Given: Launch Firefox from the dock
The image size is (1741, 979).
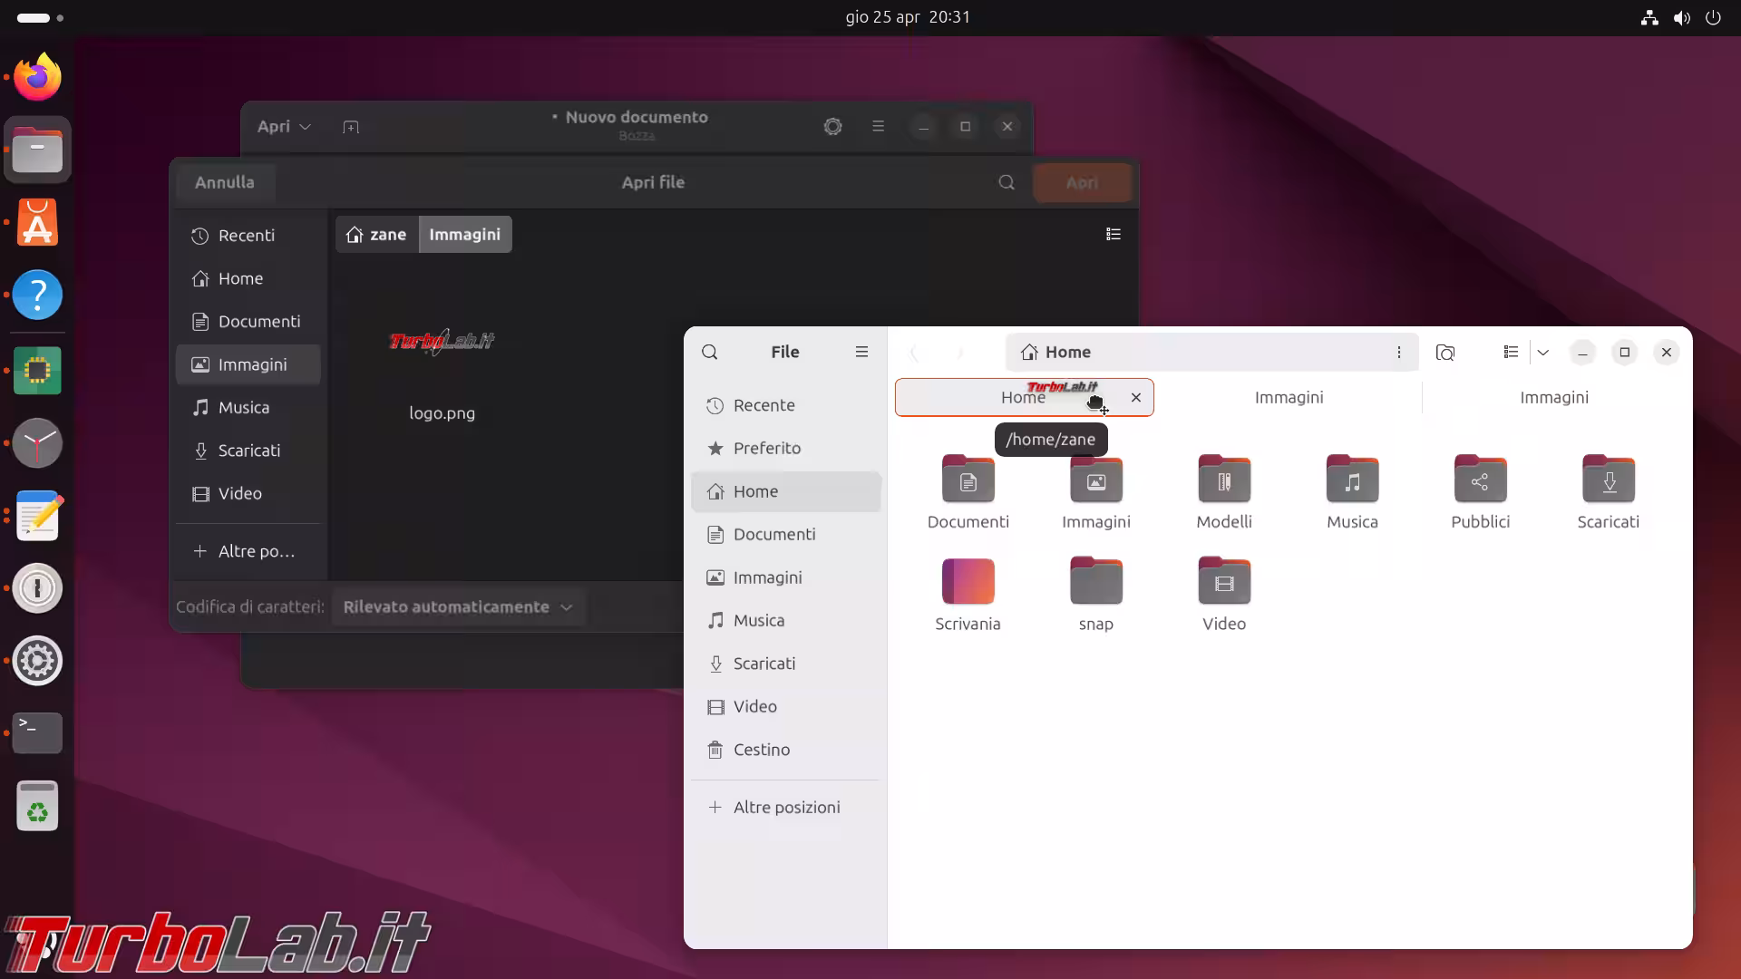Looking at the screenshot, I should 37,75.
